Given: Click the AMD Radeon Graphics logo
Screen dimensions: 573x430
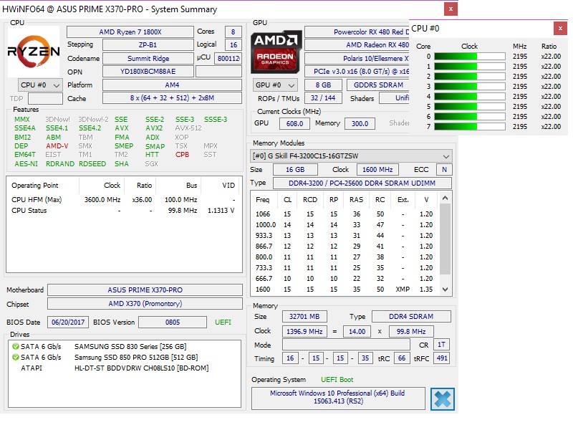Looking at the screenshot, I should click(276, 52).
